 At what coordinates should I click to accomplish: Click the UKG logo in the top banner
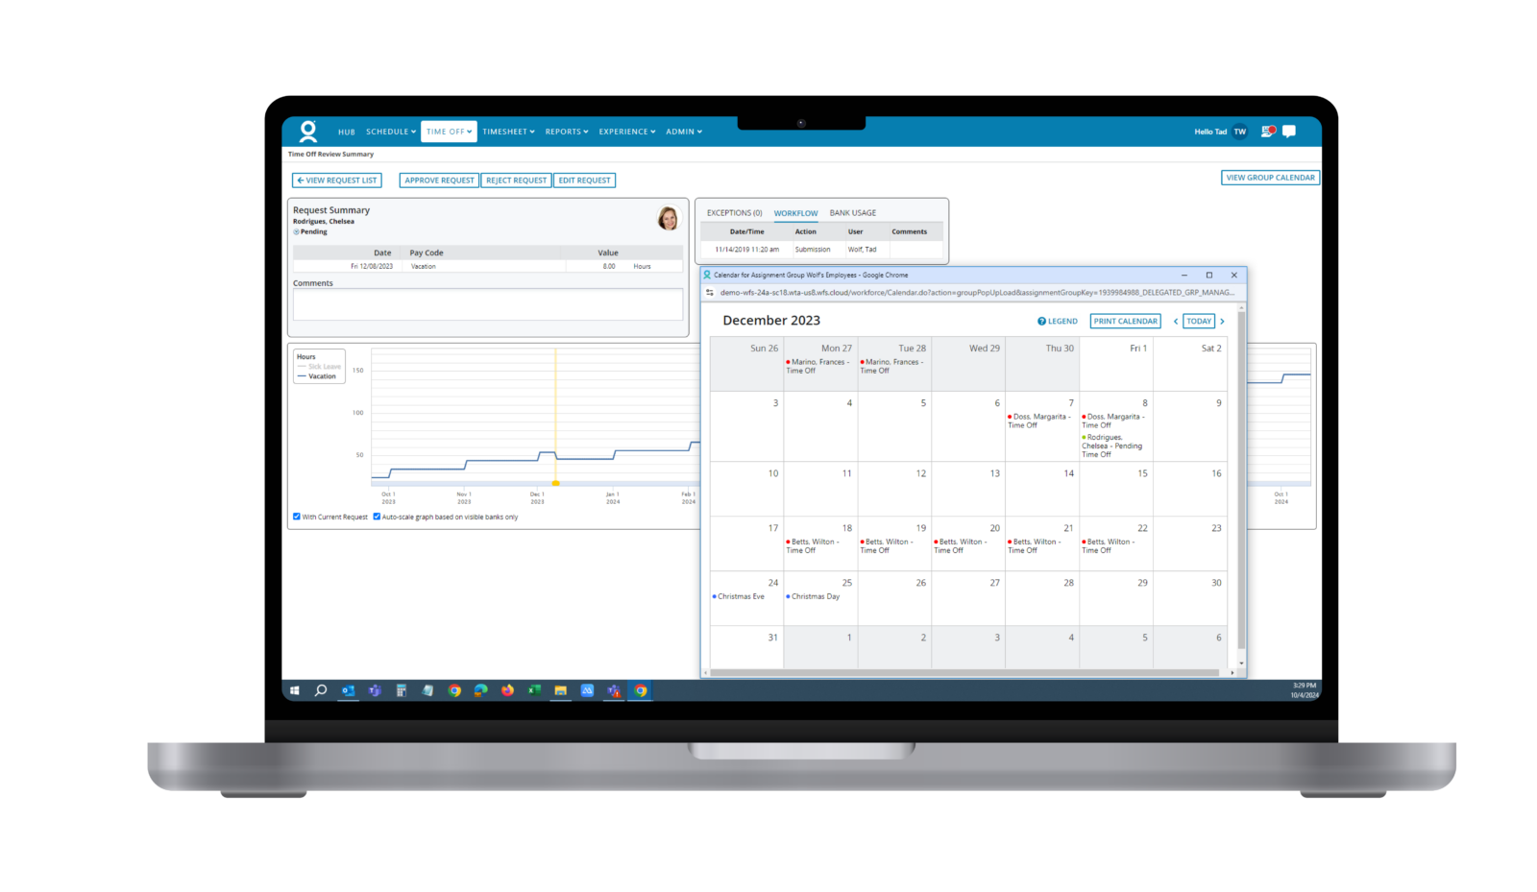(x=307, y=131)
